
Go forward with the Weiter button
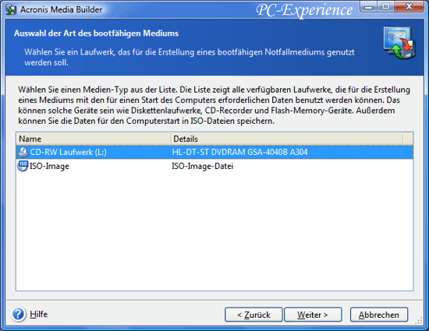[x=313, y=315]
